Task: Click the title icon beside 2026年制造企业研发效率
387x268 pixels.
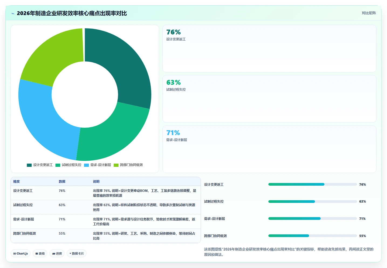Action: (x=13, y=13)
